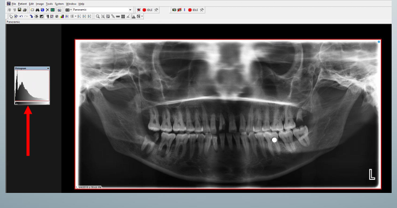Click the Histogram graph area

pyautogui.click(x=32, y=85)
